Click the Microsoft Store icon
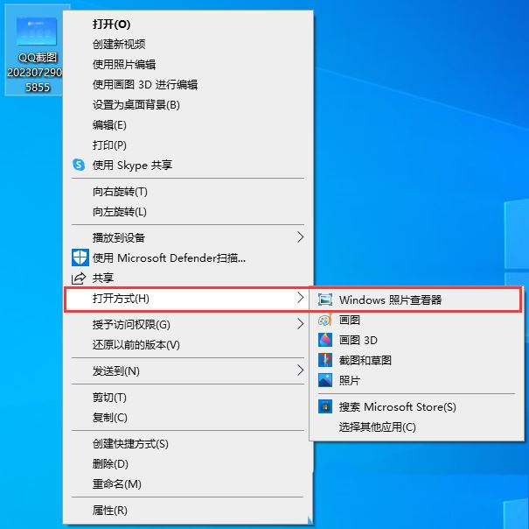 325,406
